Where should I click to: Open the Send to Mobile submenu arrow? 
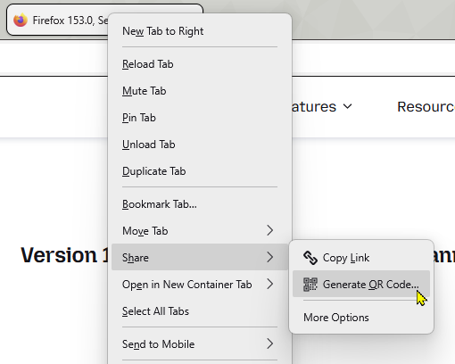pos(269,343)
